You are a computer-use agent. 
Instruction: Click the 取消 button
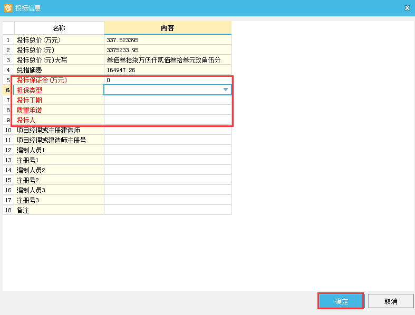[x=390, y=301]
